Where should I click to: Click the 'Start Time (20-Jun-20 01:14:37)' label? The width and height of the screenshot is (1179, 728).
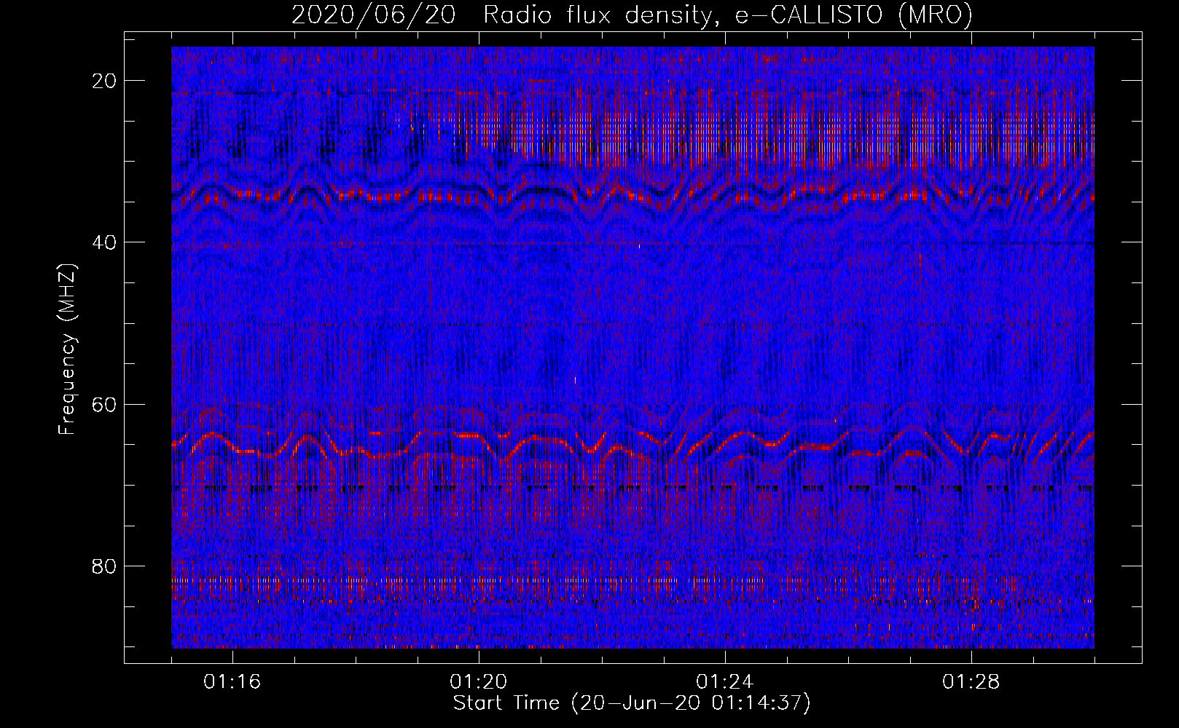[x=632, y=703]
